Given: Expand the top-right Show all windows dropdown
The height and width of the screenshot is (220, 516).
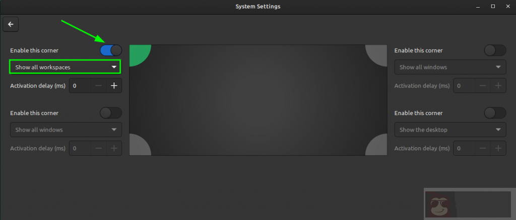Looking at the screenshot, I should point(450,67).
